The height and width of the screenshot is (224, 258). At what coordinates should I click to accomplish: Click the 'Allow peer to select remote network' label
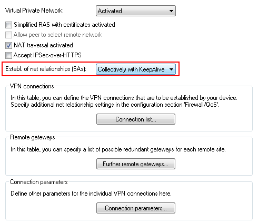click(x=58, y=35)
